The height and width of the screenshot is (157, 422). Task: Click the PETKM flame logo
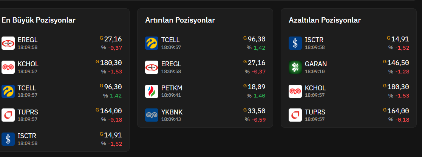(x=152, y=91)
